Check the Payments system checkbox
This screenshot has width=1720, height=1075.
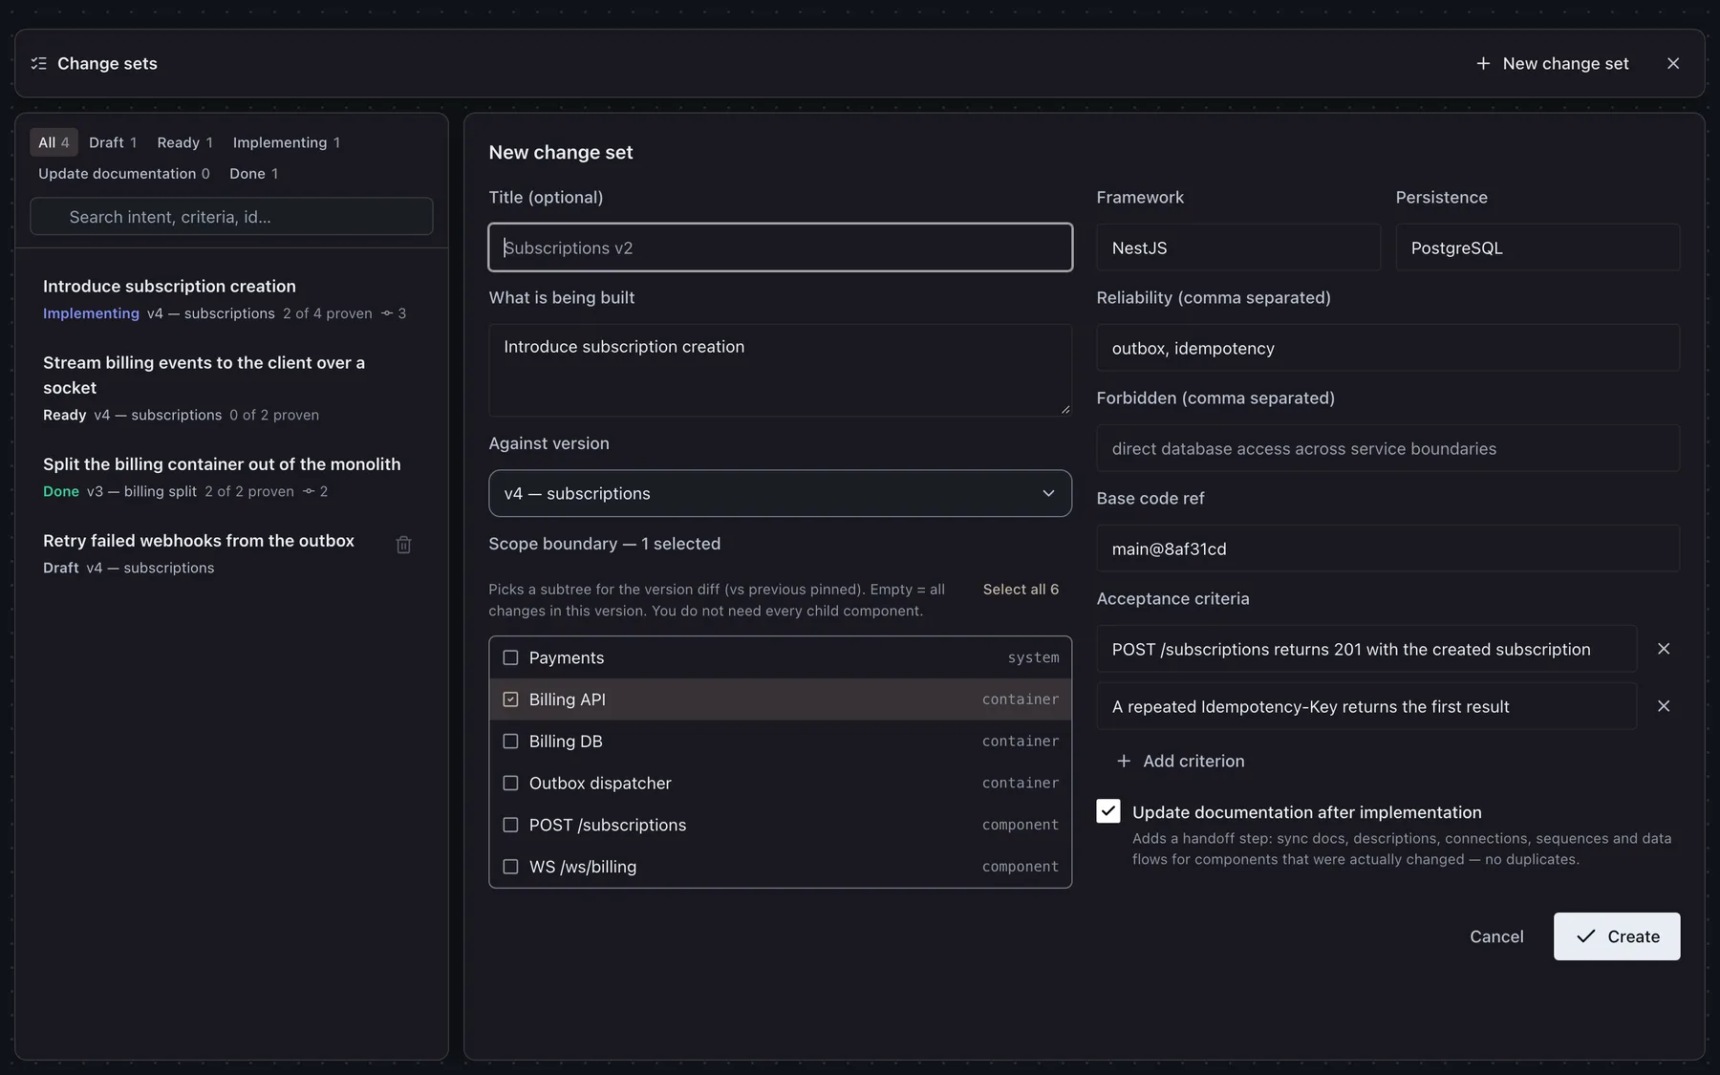click(x=511, y=658)
